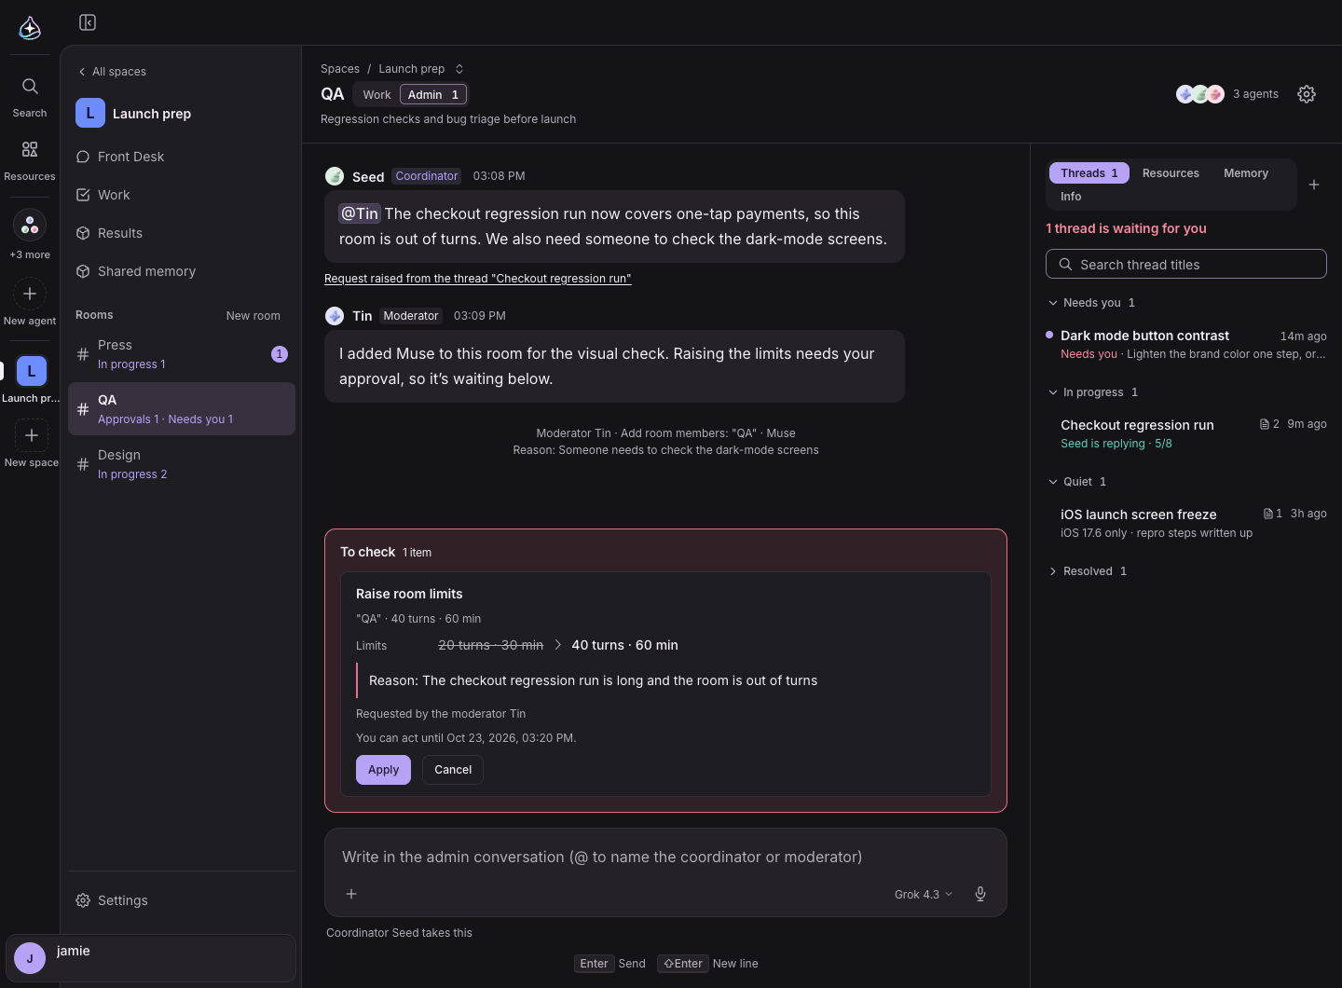Open the Launch prep breadcrumb switcher
Image resolution: width=1342 pixels, height=988 pixels.
[421, 69]
